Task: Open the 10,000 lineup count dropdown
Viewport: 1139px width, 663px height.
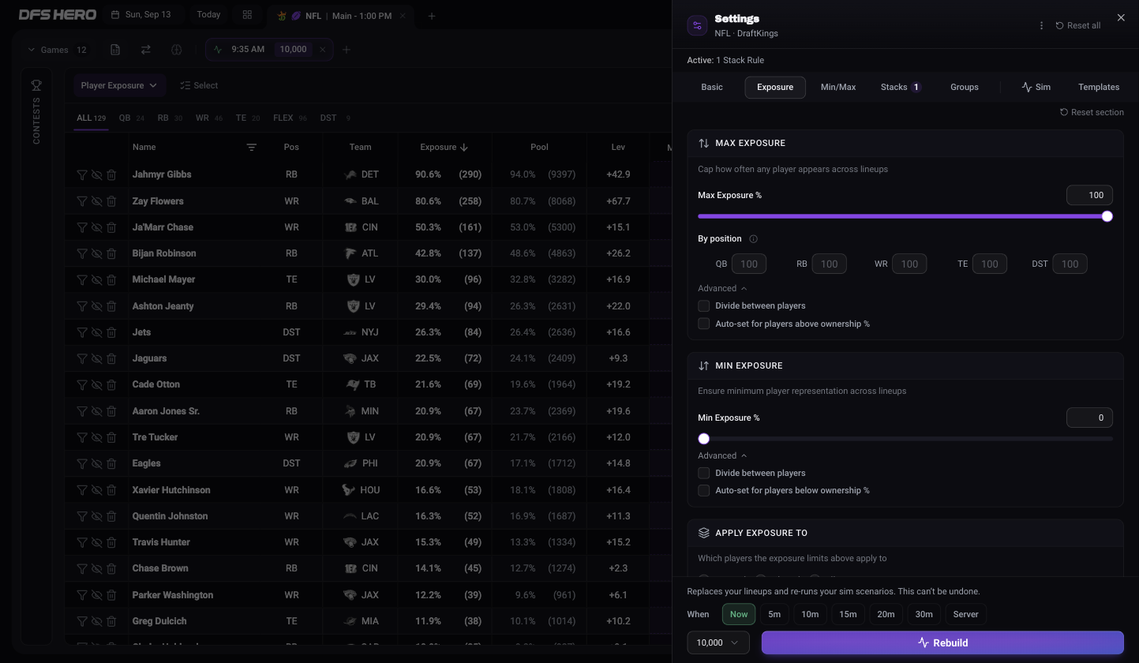Action: click(x=718, y=642)
